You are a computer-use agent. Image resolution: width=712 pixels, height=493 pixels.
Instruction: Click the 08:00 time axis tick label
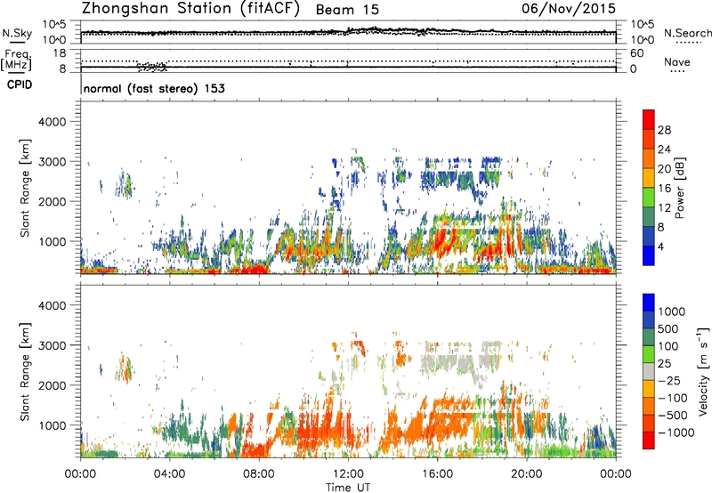[x=259, y=474]
